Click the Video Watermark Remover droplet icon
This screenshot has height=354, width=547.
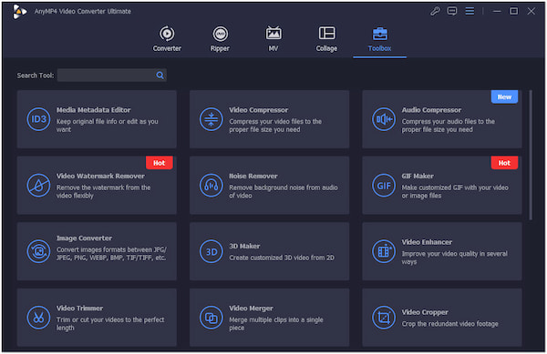coord(38,185)
